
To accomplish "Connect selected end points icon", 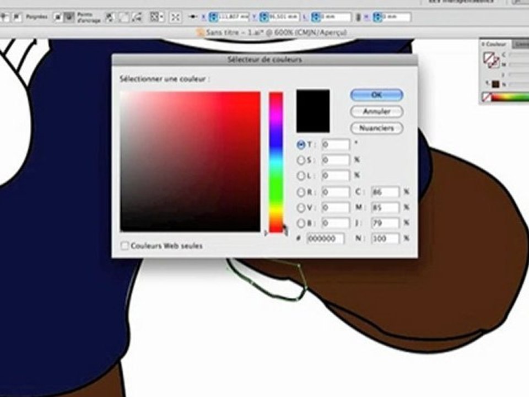I will tap(124, 17).
